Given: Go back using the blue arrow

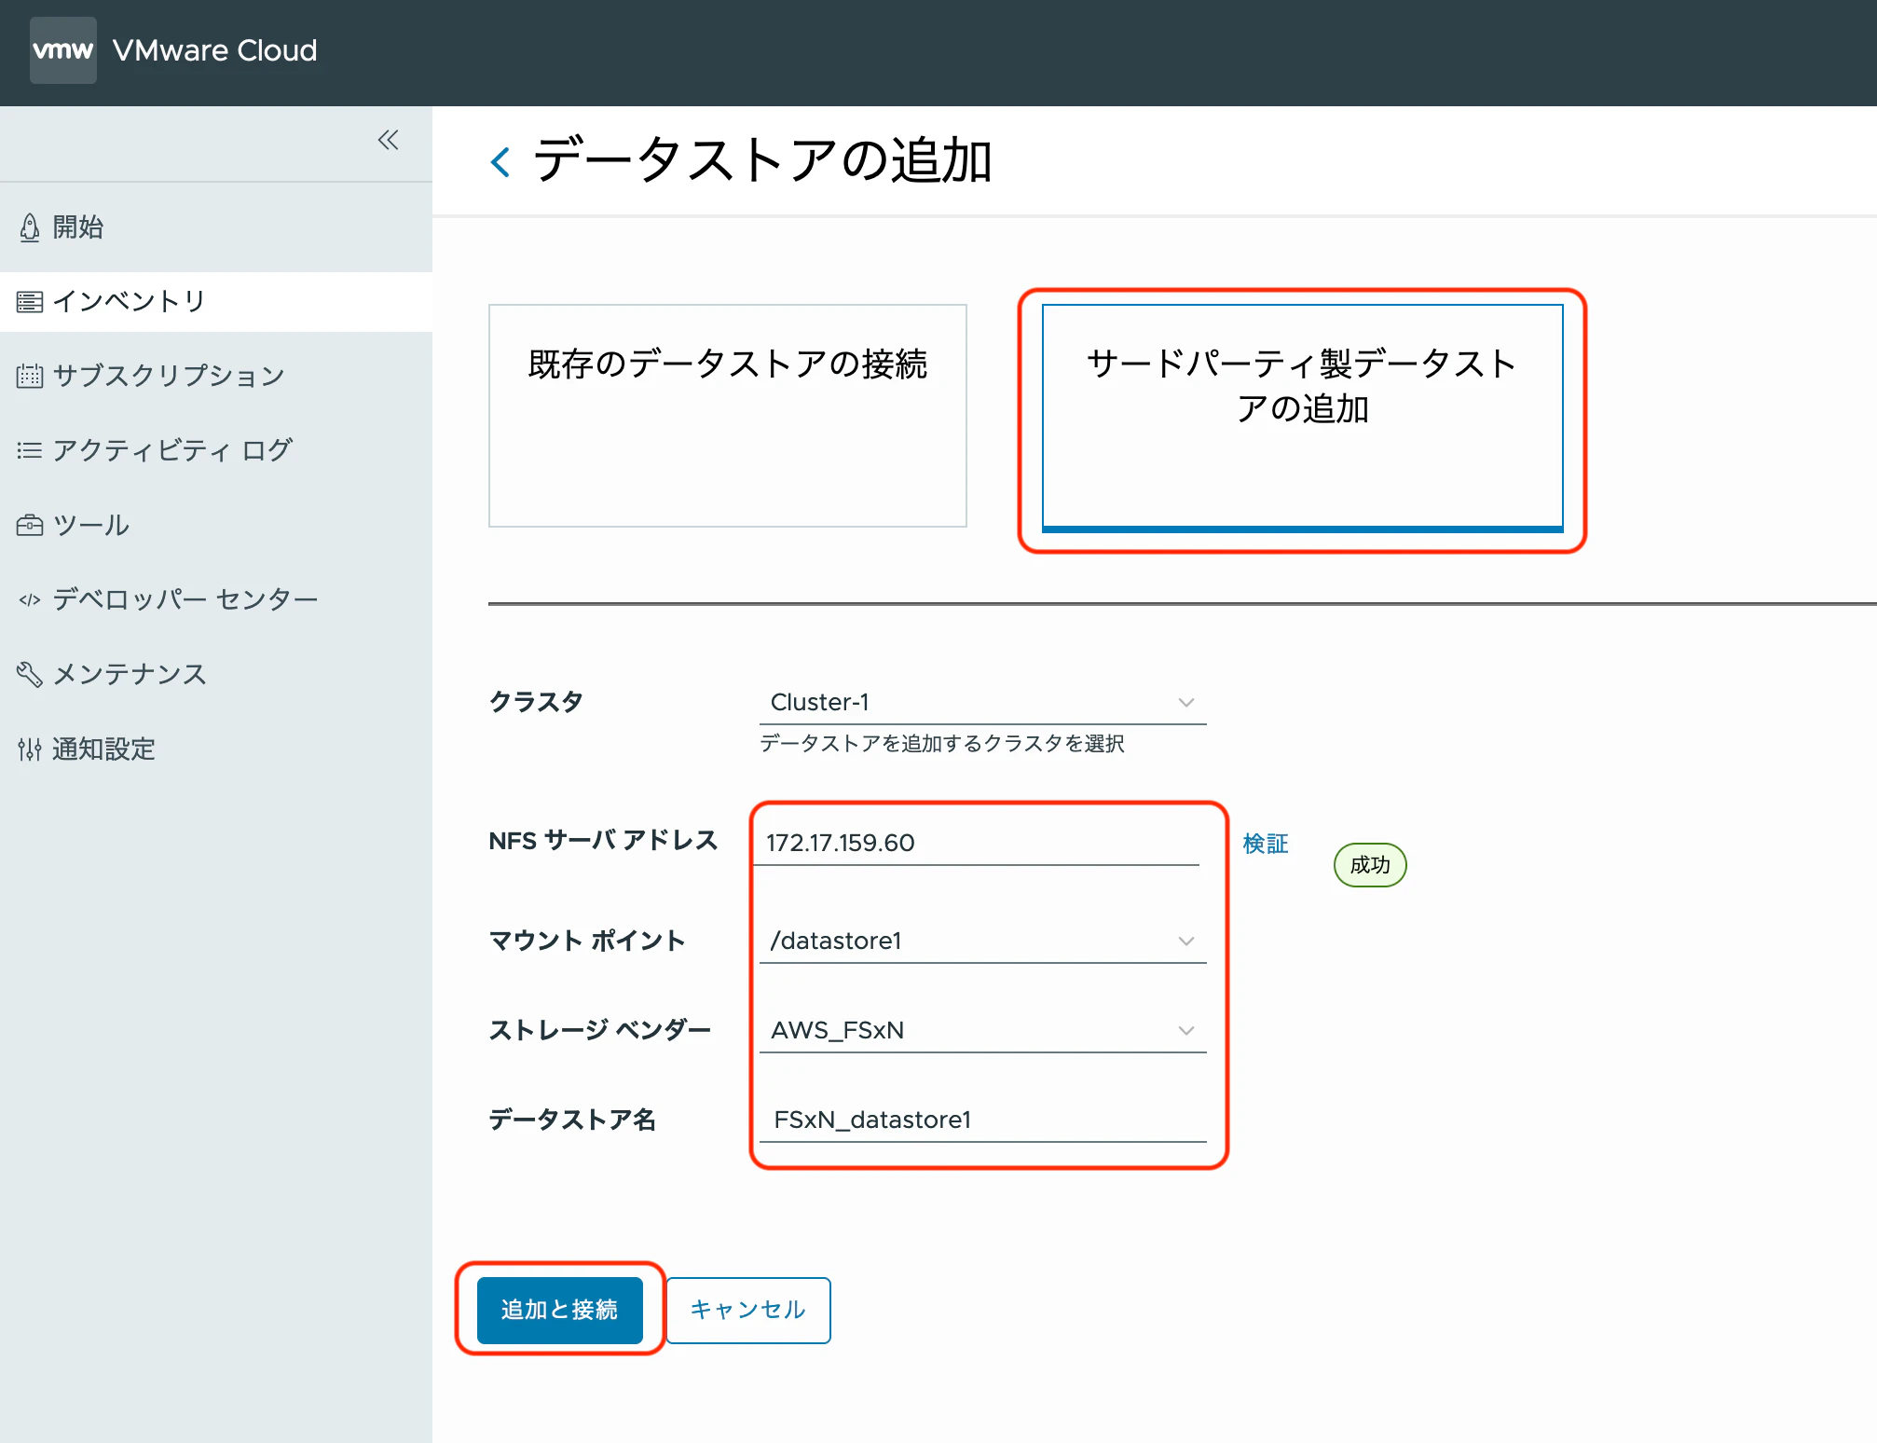Looking at the screenshot, I should (500, 162).
